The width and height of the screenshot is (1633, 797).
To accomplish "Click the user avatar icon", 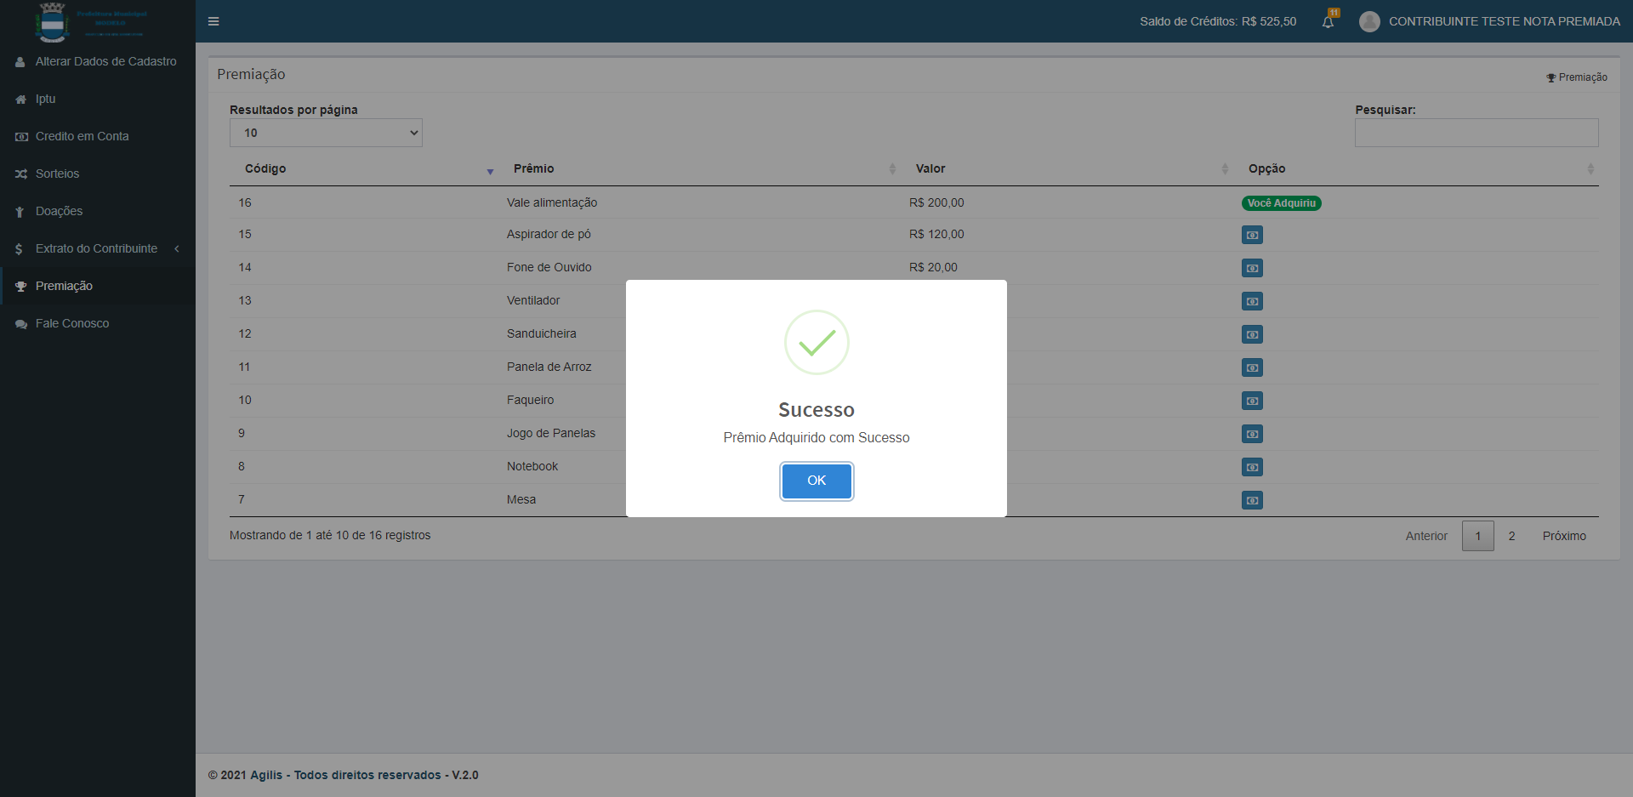I will click(x=1368, y=21).
